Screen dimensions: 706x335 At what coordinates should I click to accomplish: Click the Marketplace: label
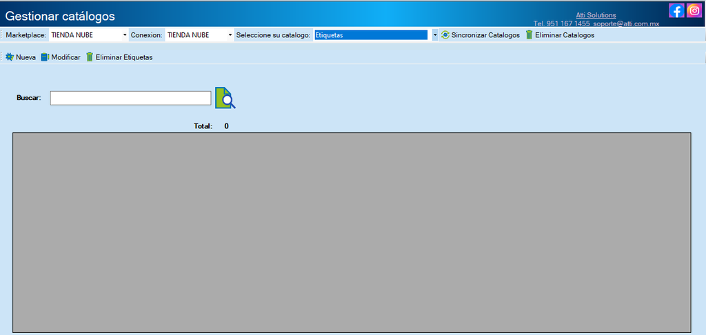[x=26, y=34]
